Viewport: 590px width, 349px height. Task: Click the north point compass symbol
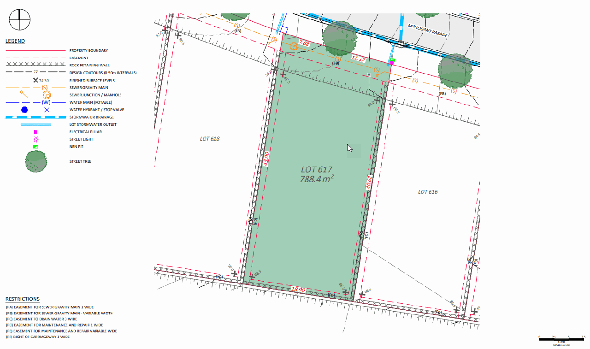click(20, 20)
